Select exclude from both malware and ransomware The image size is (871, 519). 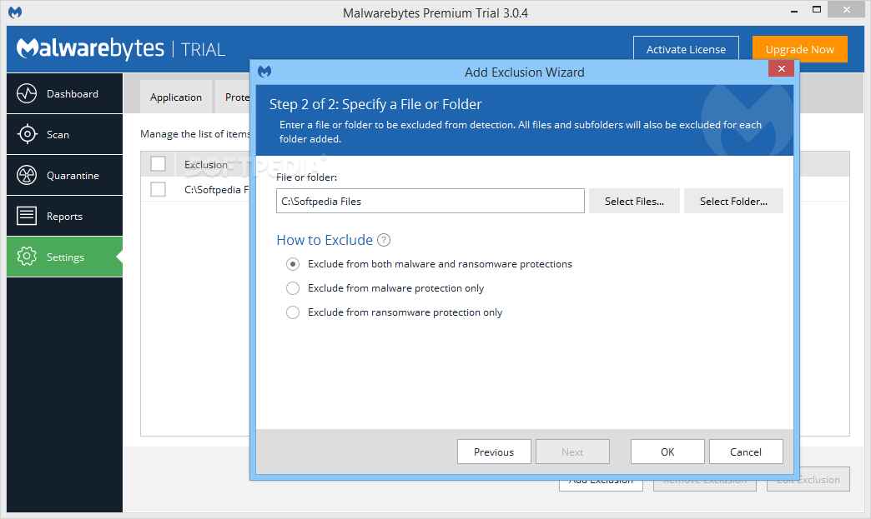[293, 264]
